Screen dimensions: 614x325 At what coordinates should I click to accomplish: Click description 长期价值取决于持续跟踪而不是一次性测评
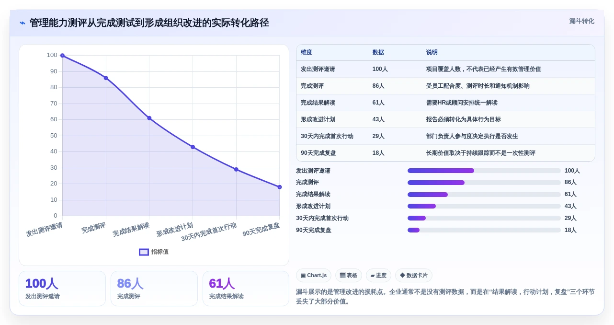tap(481, 153)
